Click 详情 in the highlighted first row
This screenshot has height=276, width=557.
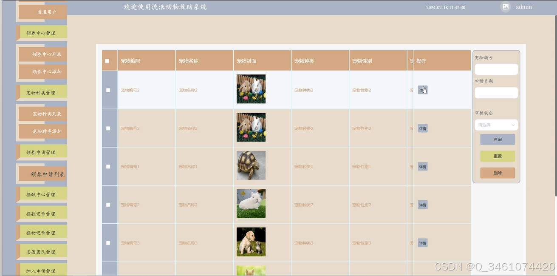coord(423,90)
